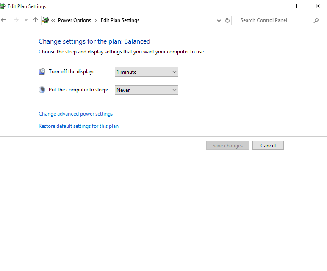Click the Save changes button

(x=227, y=146)
